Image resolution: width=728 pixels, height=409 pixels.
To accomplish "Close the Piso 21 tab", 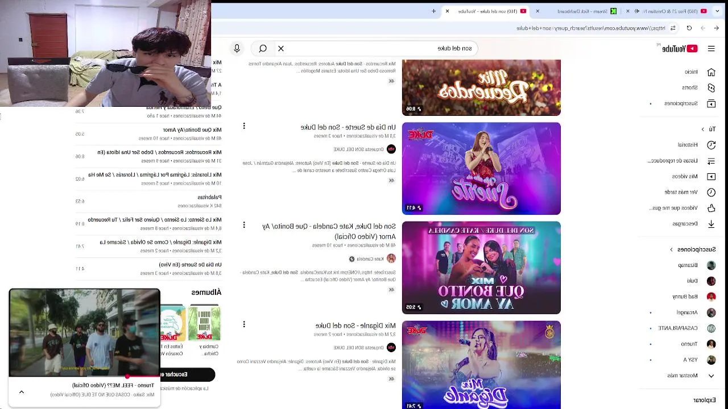I will coord(628,11).
